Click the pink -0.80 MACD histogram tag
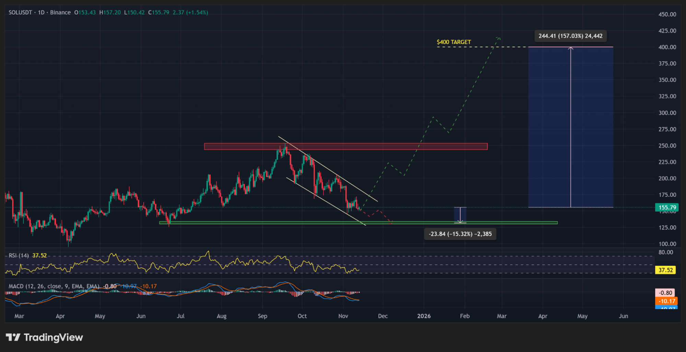 coord(665,293)
